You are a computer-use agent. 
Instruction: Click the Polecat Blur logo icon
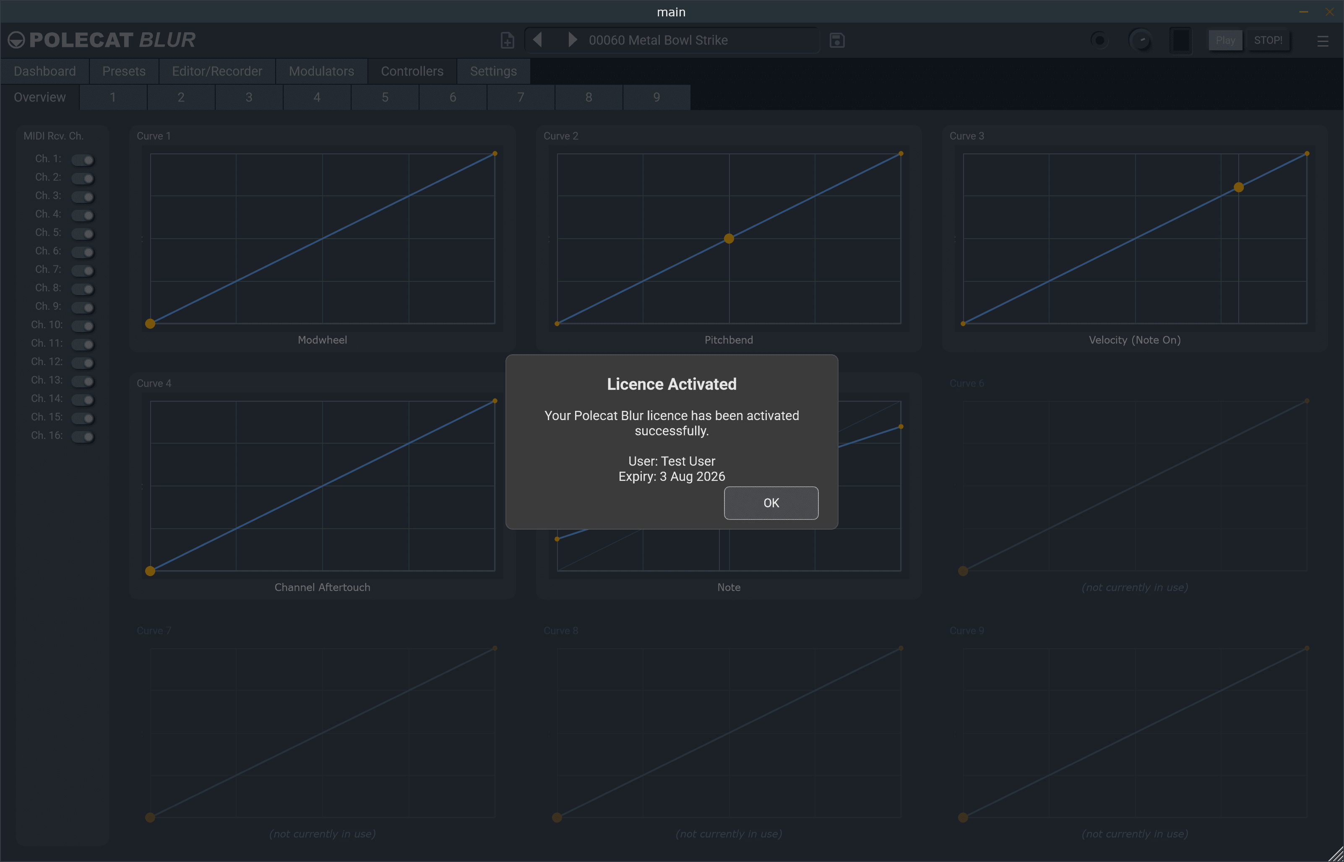coord(16,40)
